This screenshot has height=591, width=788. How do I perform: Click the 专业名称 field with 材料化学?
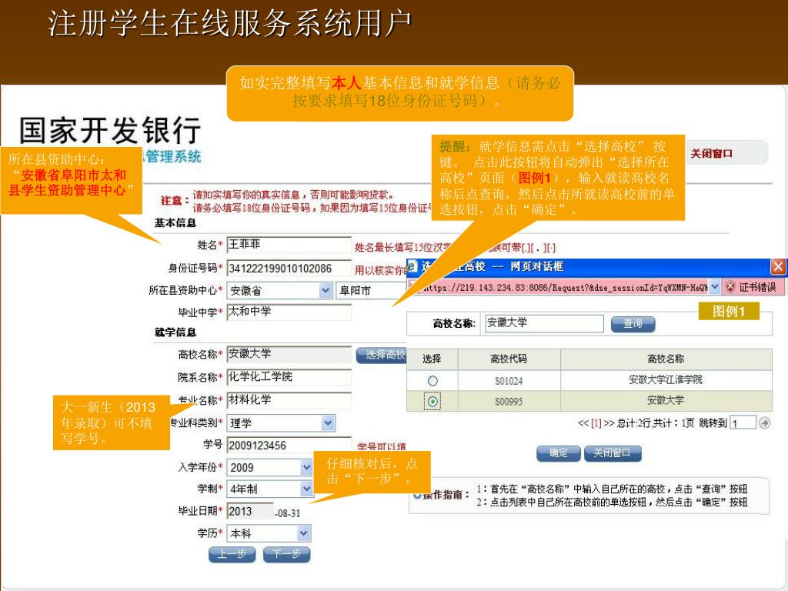point(289,400)
